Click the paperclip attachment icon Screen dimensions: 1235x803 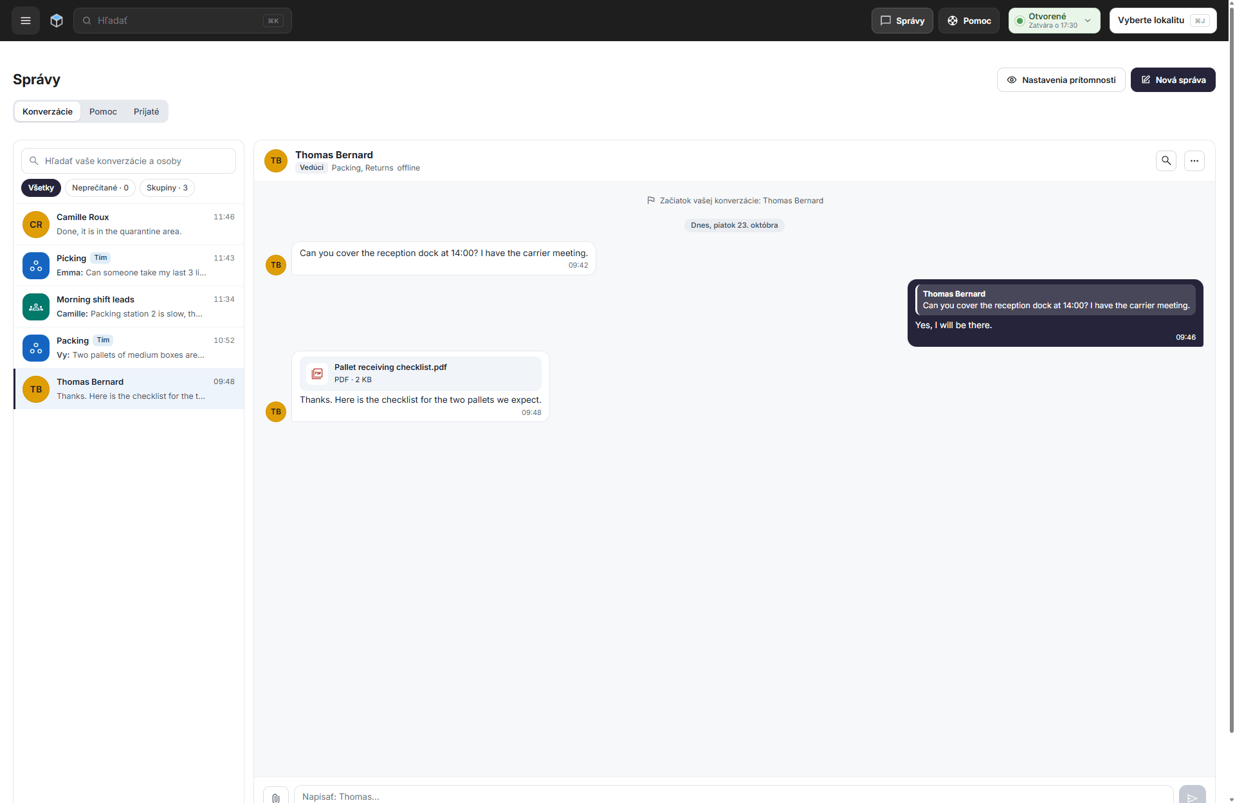click(x=276, y=797)
